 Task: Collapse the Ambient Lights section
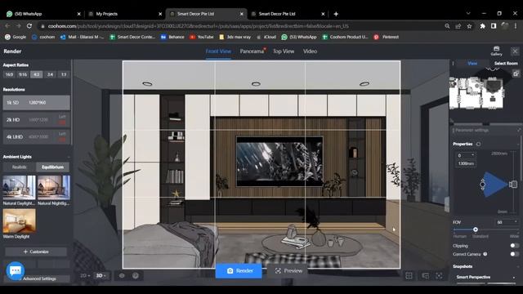(x=69, y=157)
